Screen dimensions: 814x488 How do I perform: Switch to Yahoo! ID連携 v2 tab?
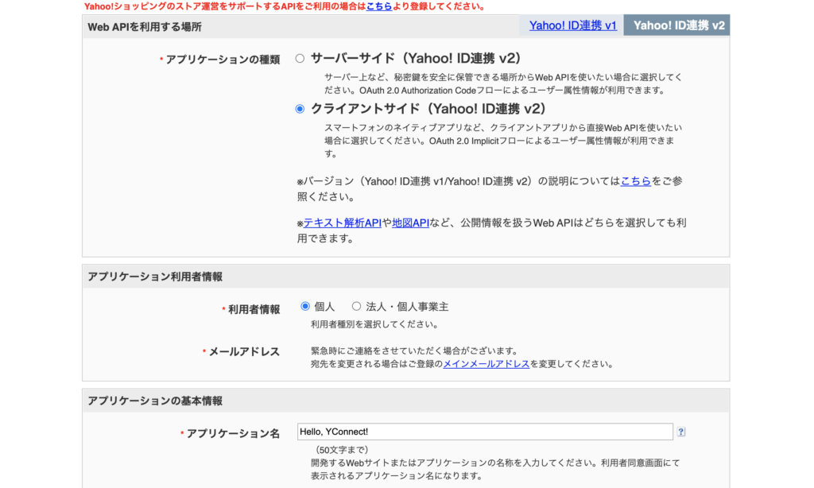click(x=679, y=25)
